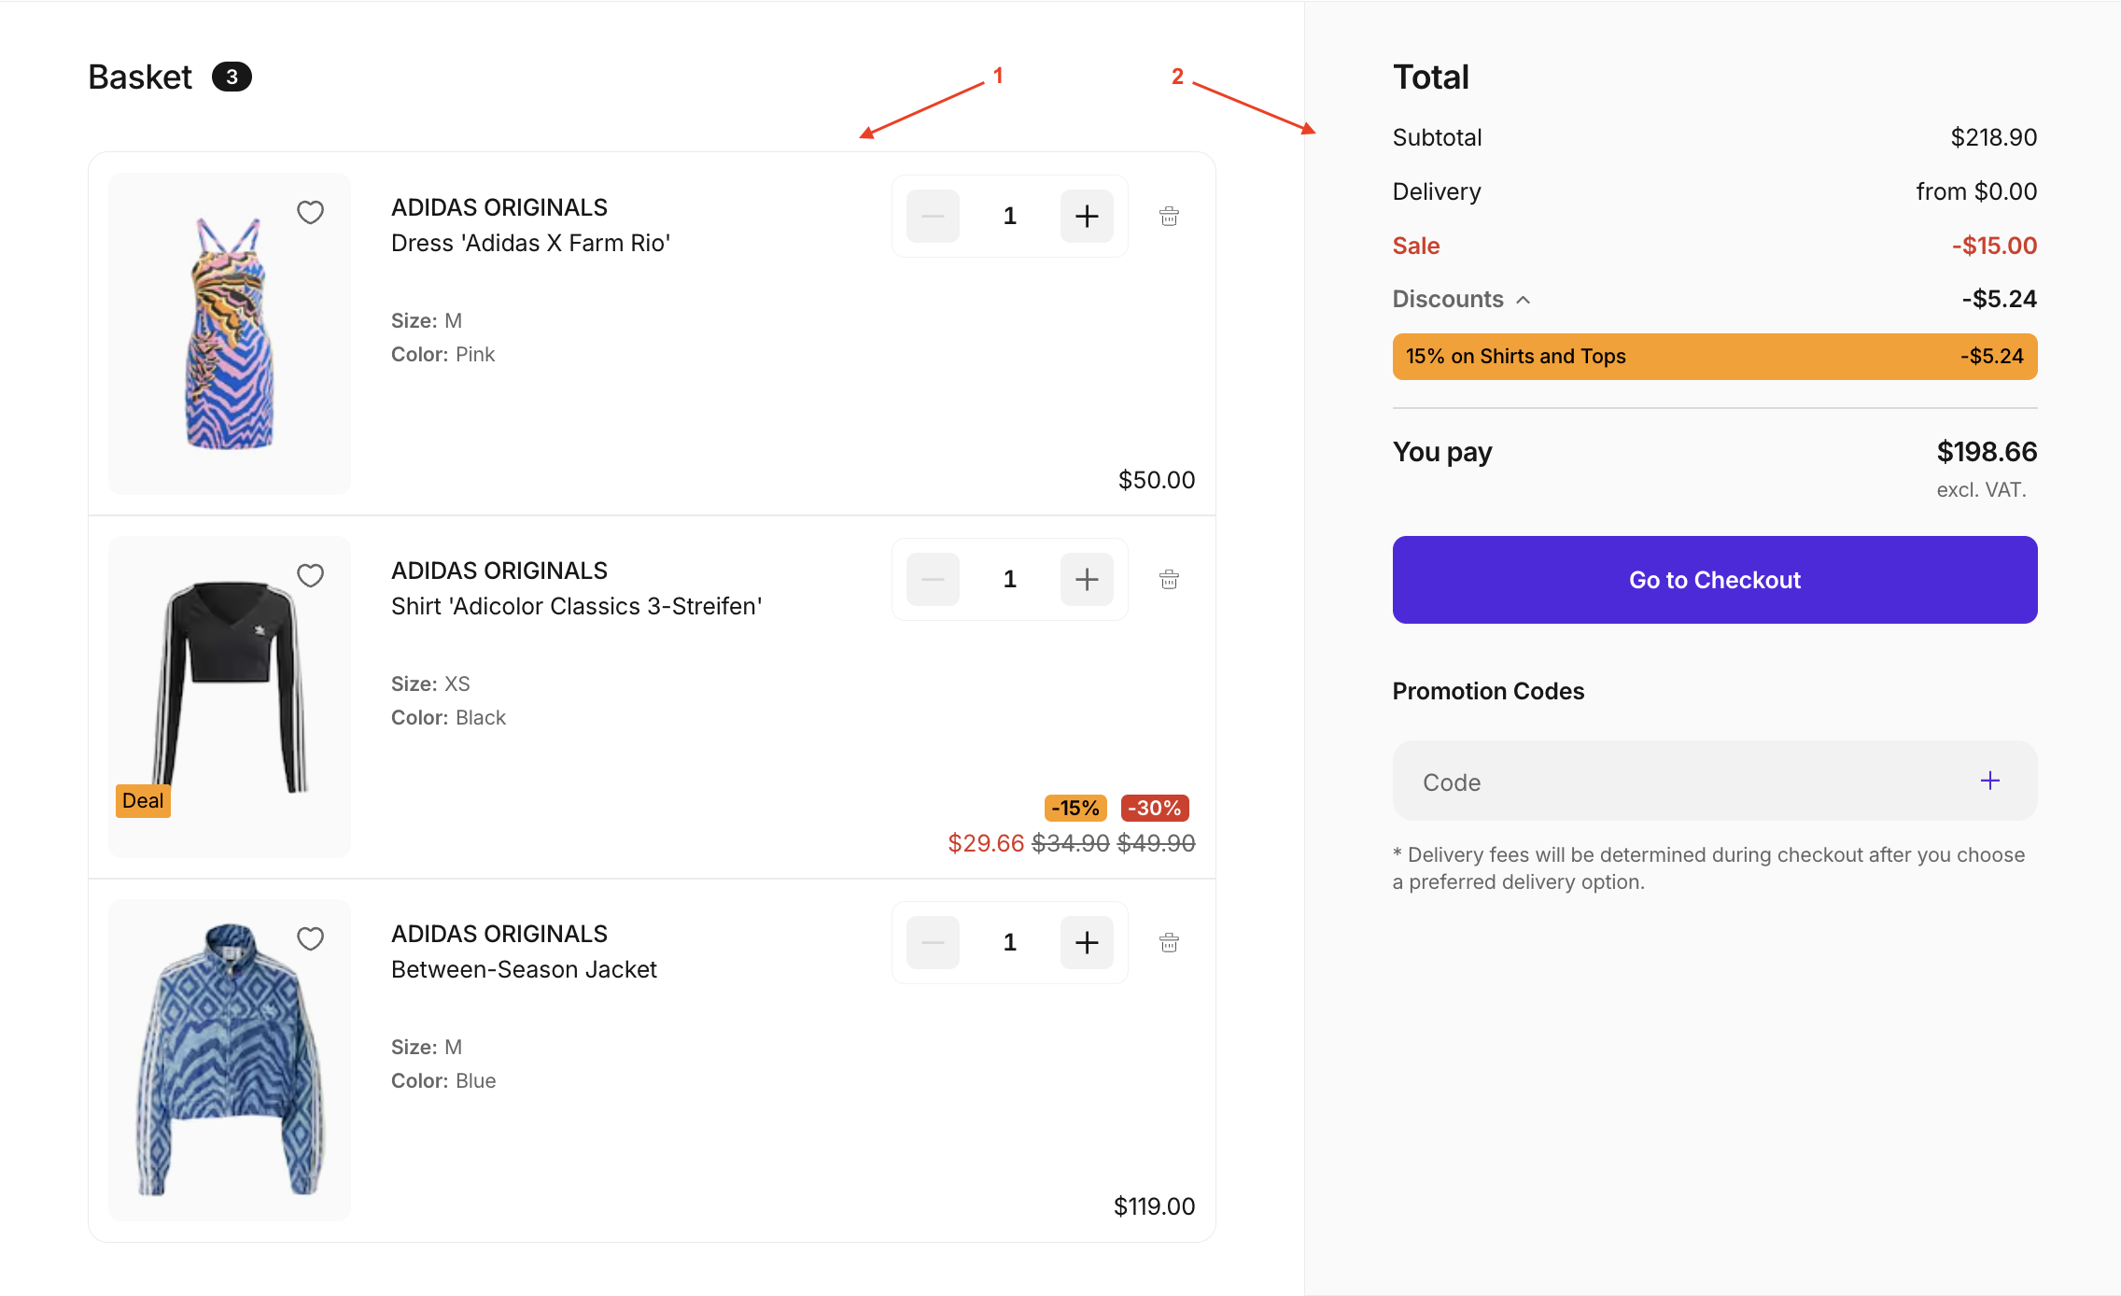This screenshot has height=1296, width=2121.
Task: Click trash icon for Between-Season Jacket
Action: click(1169, 943)
